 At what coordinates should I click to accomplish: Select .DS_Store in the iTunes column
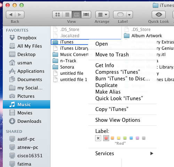[x=137, y=30]
